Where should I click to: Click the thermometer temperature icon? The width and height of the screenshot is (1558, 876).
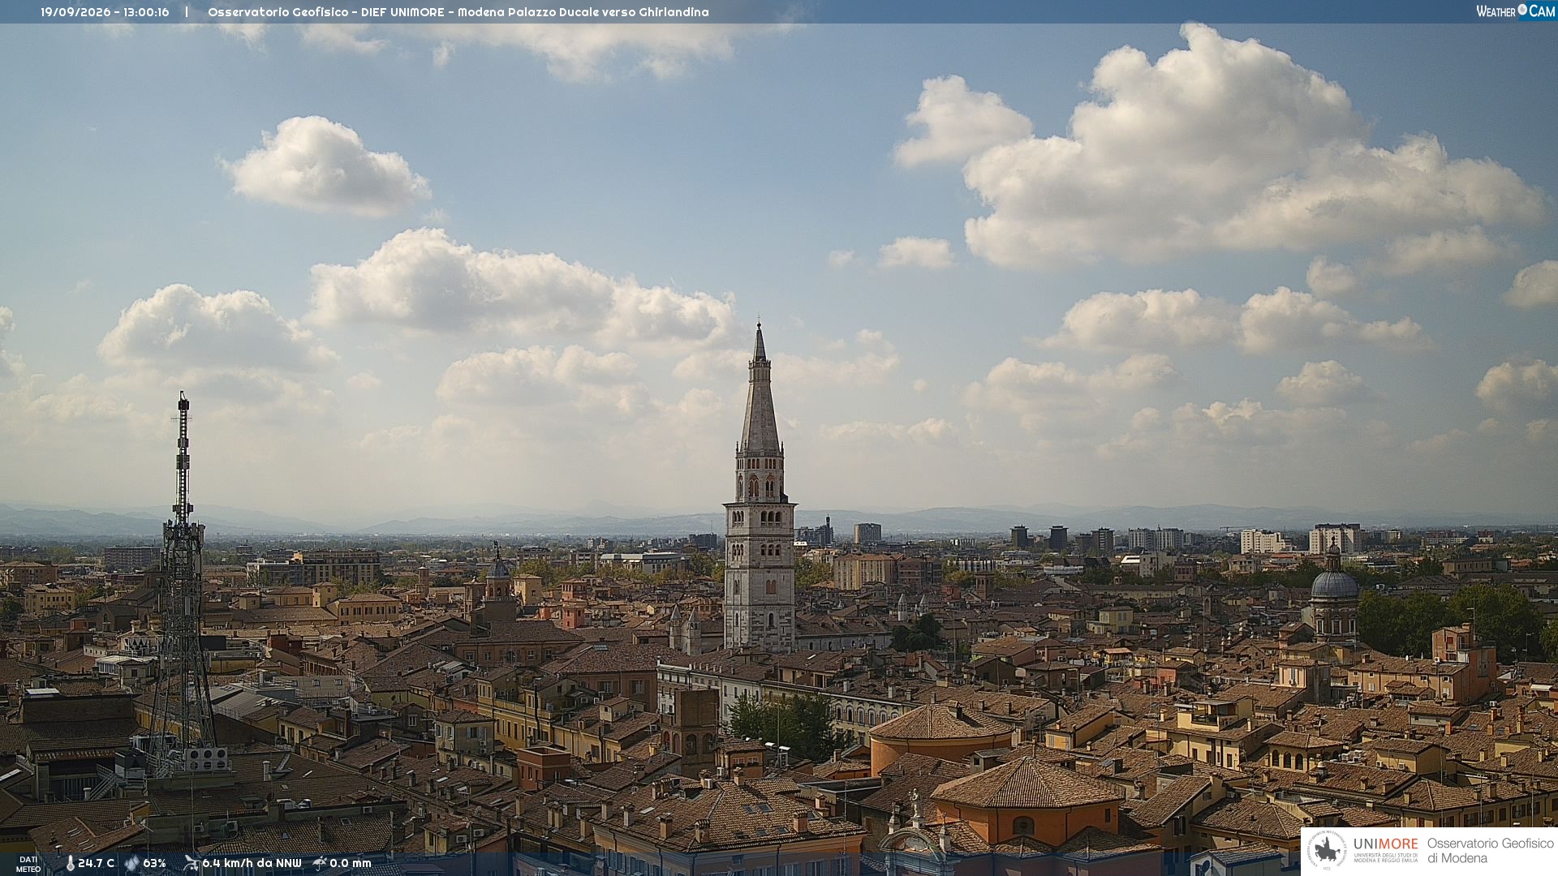pos(70,863)
